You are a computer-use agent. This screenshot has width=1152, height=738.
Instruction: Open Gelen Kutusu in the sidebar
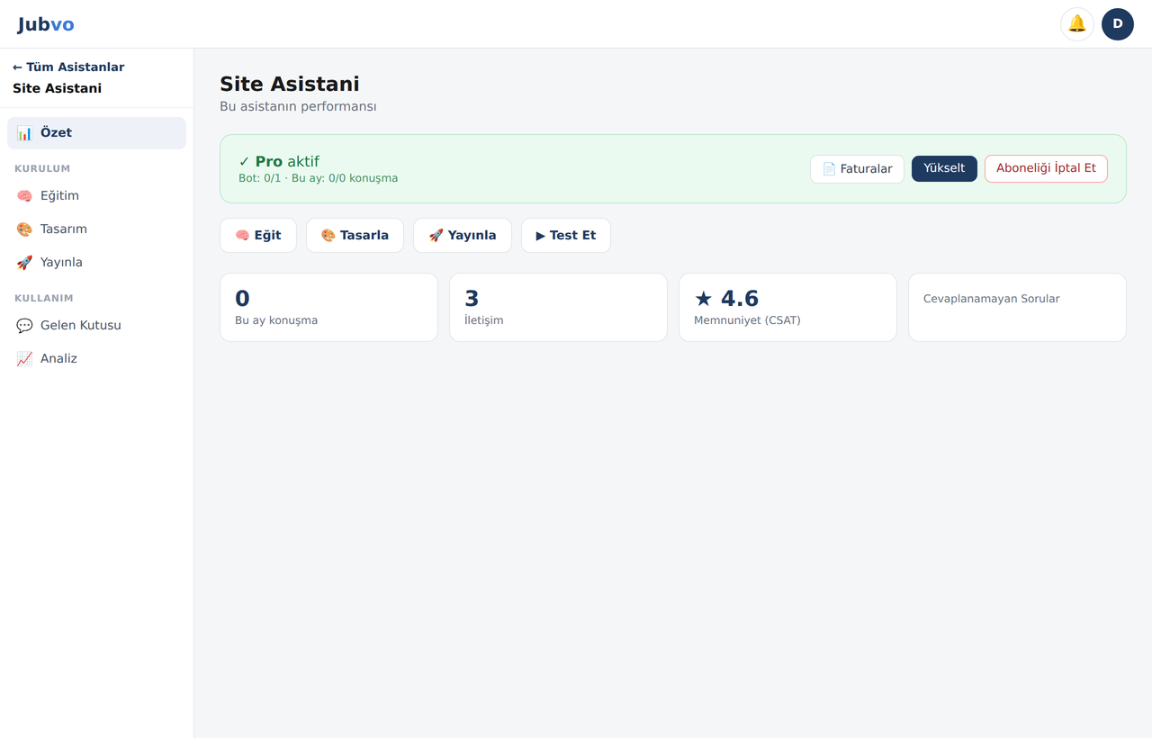pos(96,326)
